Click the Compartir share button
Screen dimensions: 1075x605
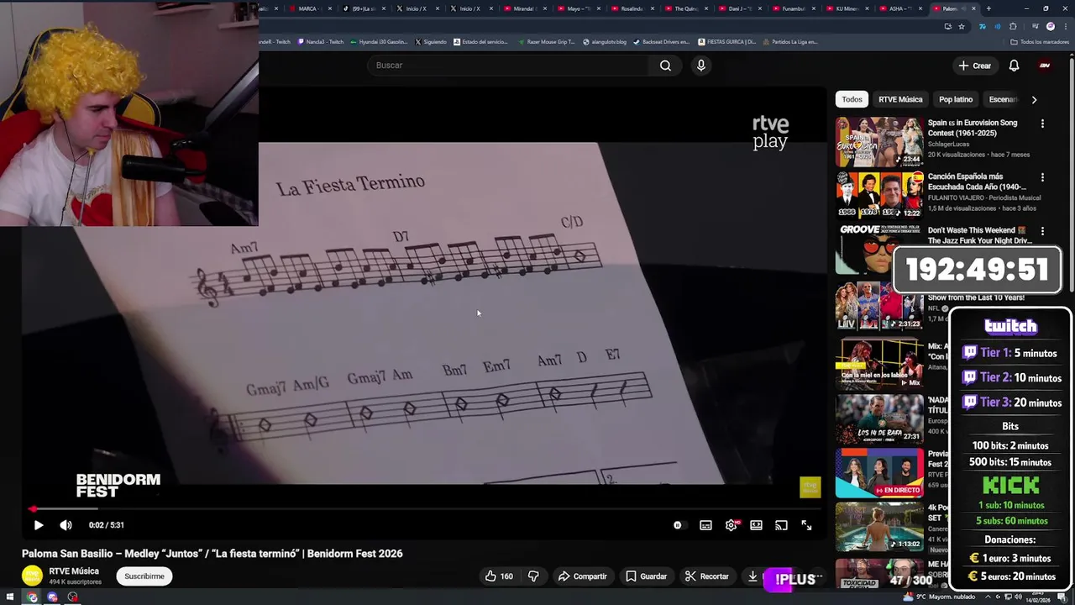(582, 576)
